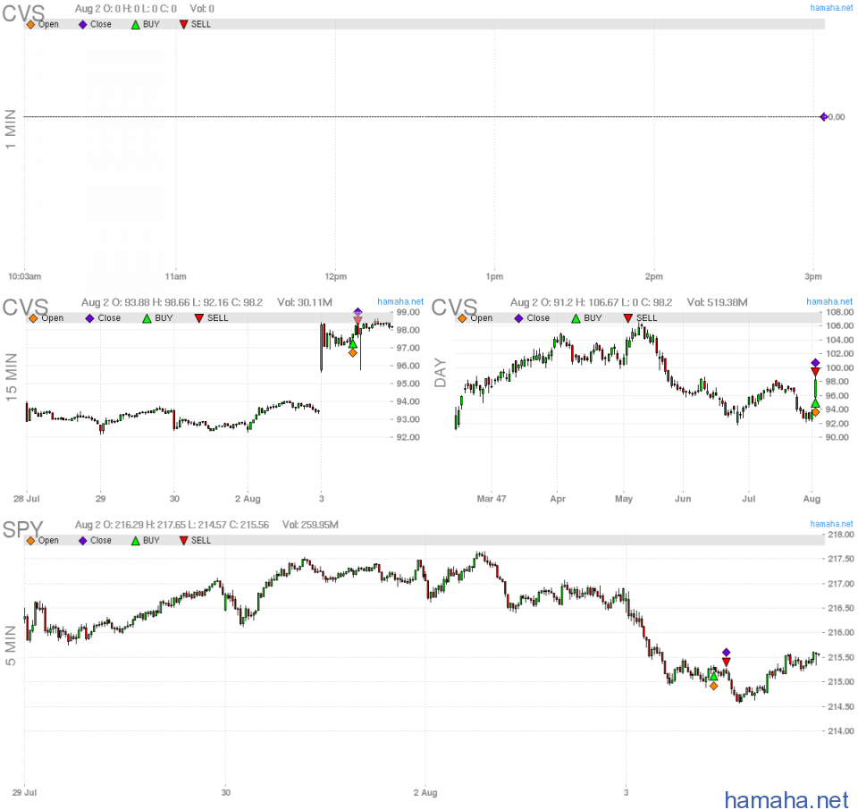Click the '10:03am' time axis label
The image size is (858, 810).
[x=25, y=276]
